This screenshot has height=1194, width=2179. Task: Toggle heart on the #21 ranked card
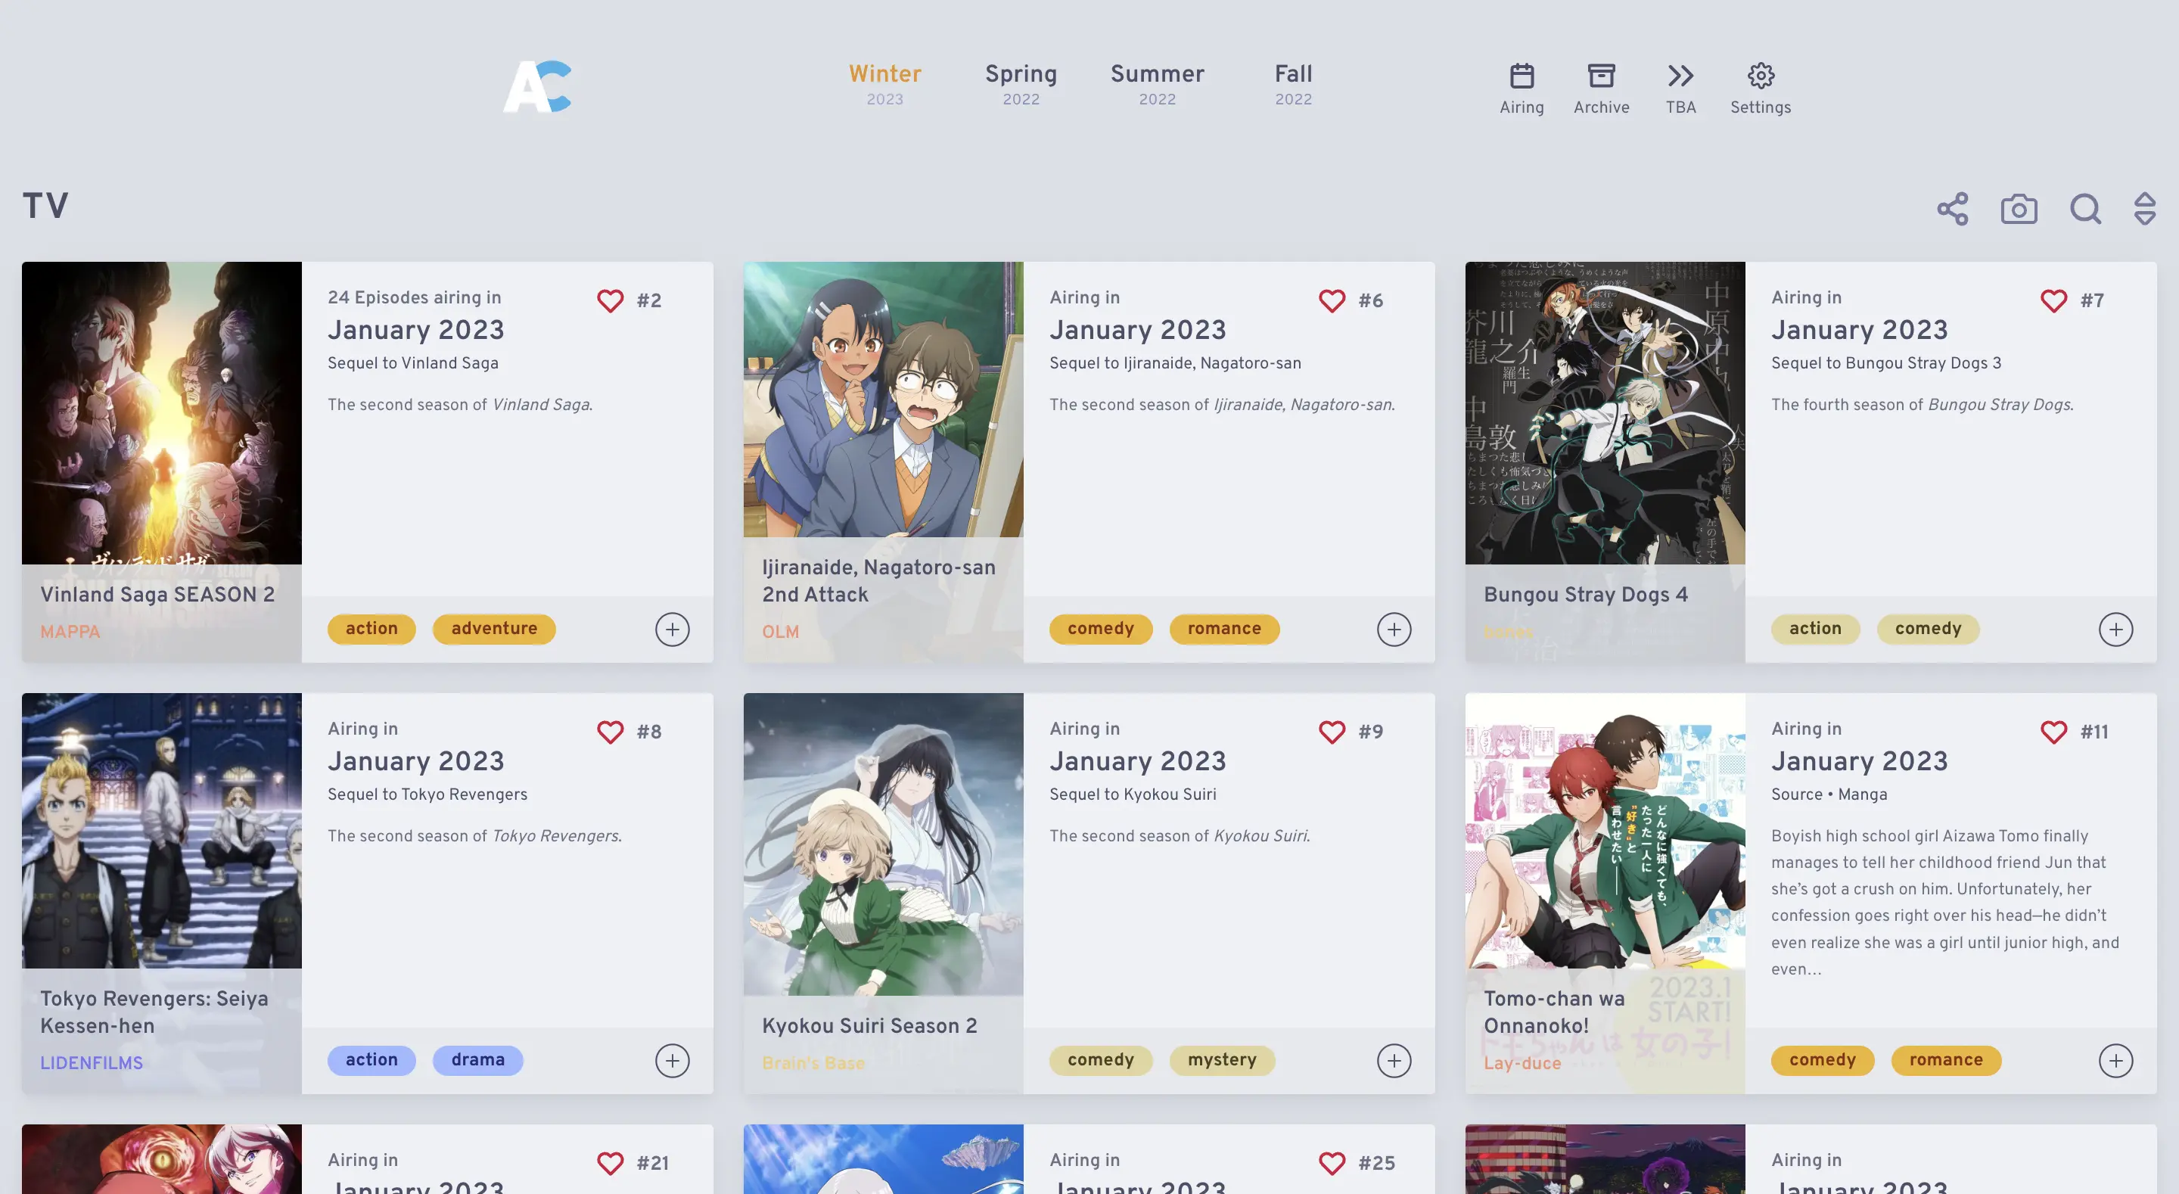(x=610, y=1164)
